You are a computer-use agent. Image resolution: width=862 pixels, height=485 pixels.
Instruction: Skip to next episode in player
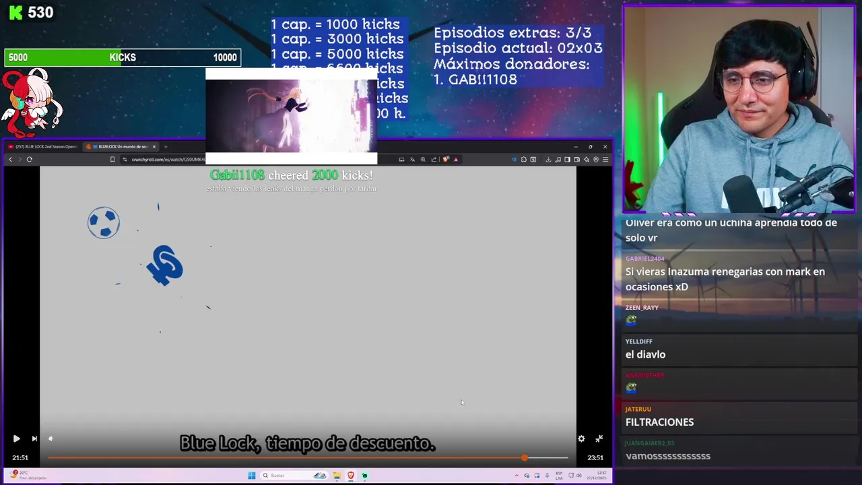coord(34,439)
